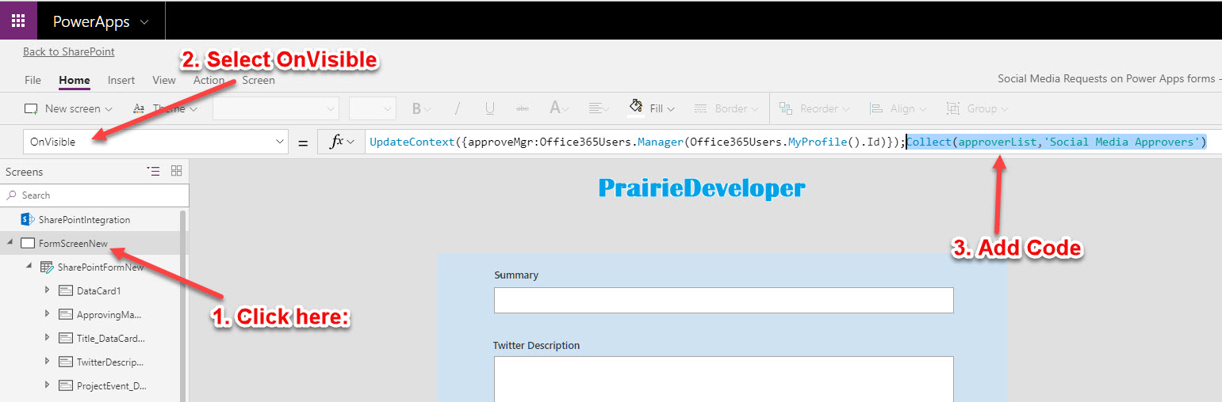Click the New screen button

(x=68, y=108)
